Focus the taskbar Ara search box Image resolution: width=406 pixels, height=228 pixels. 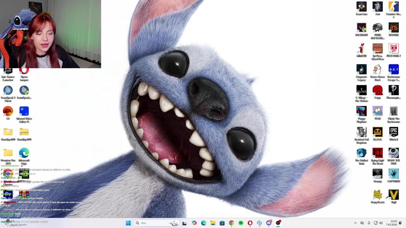coord(156,223)
